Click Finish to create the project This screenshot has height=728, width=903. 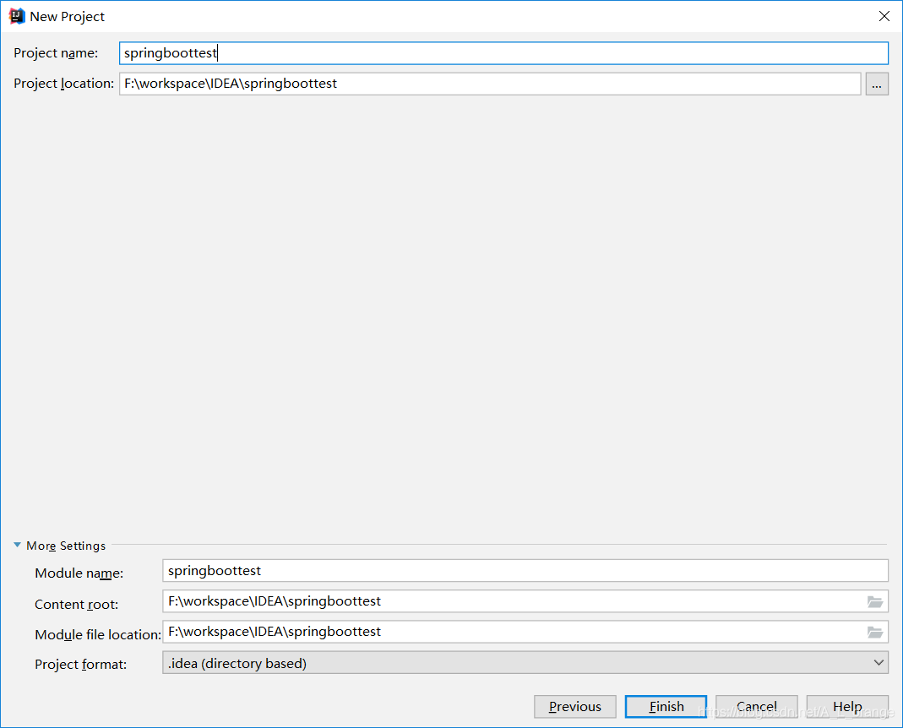point(666,707)
